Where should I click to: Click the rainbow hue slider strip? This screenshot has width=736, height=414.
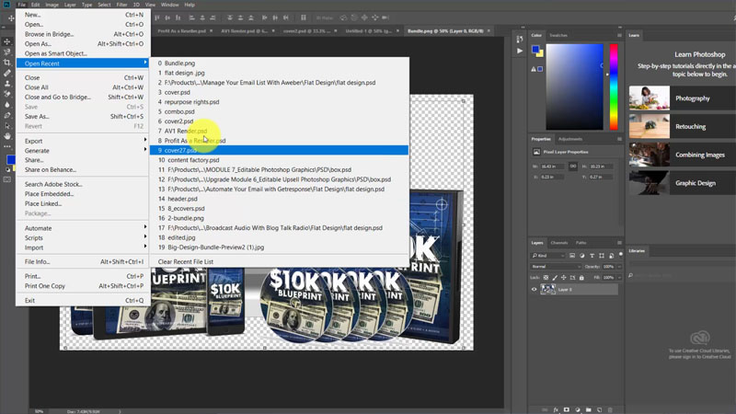612,87
